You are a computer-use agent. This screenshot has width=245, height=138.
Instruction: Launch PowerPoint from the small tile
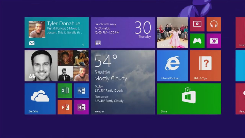pos(65,107)
